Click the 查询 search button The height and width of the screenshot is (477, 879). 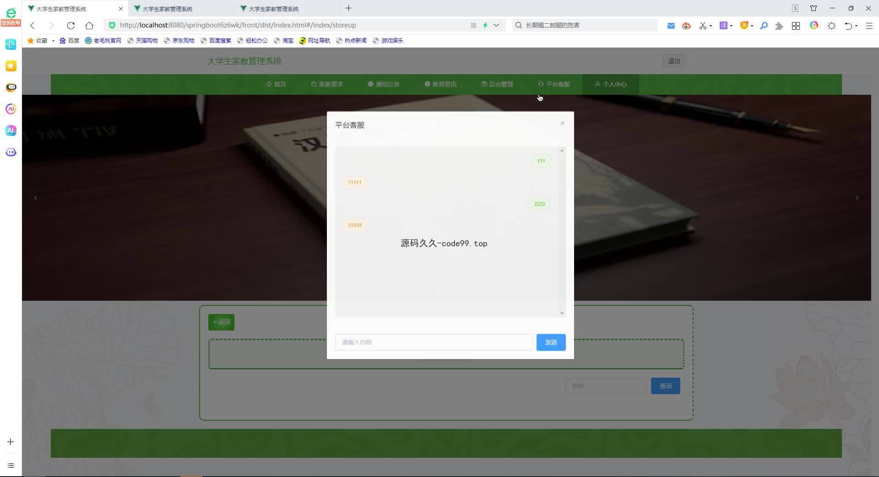(x=666, y=386)
